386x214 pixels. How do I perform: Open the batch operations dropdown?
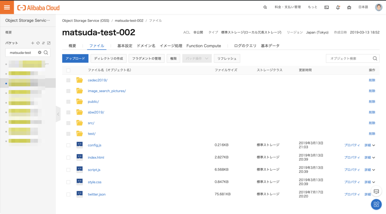coord(197,58)
